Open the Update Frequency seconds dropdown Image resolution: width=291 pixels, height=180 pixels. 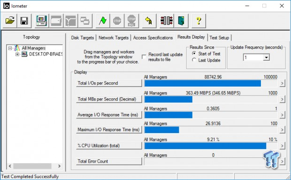(x=266, y=57)
